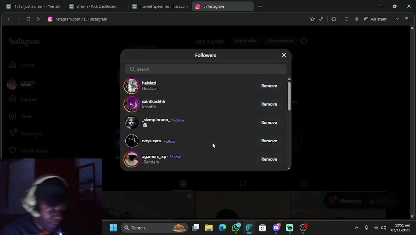Follow noya.eyra back
Screen dimensions: 416x235
(x=169, y=141)
